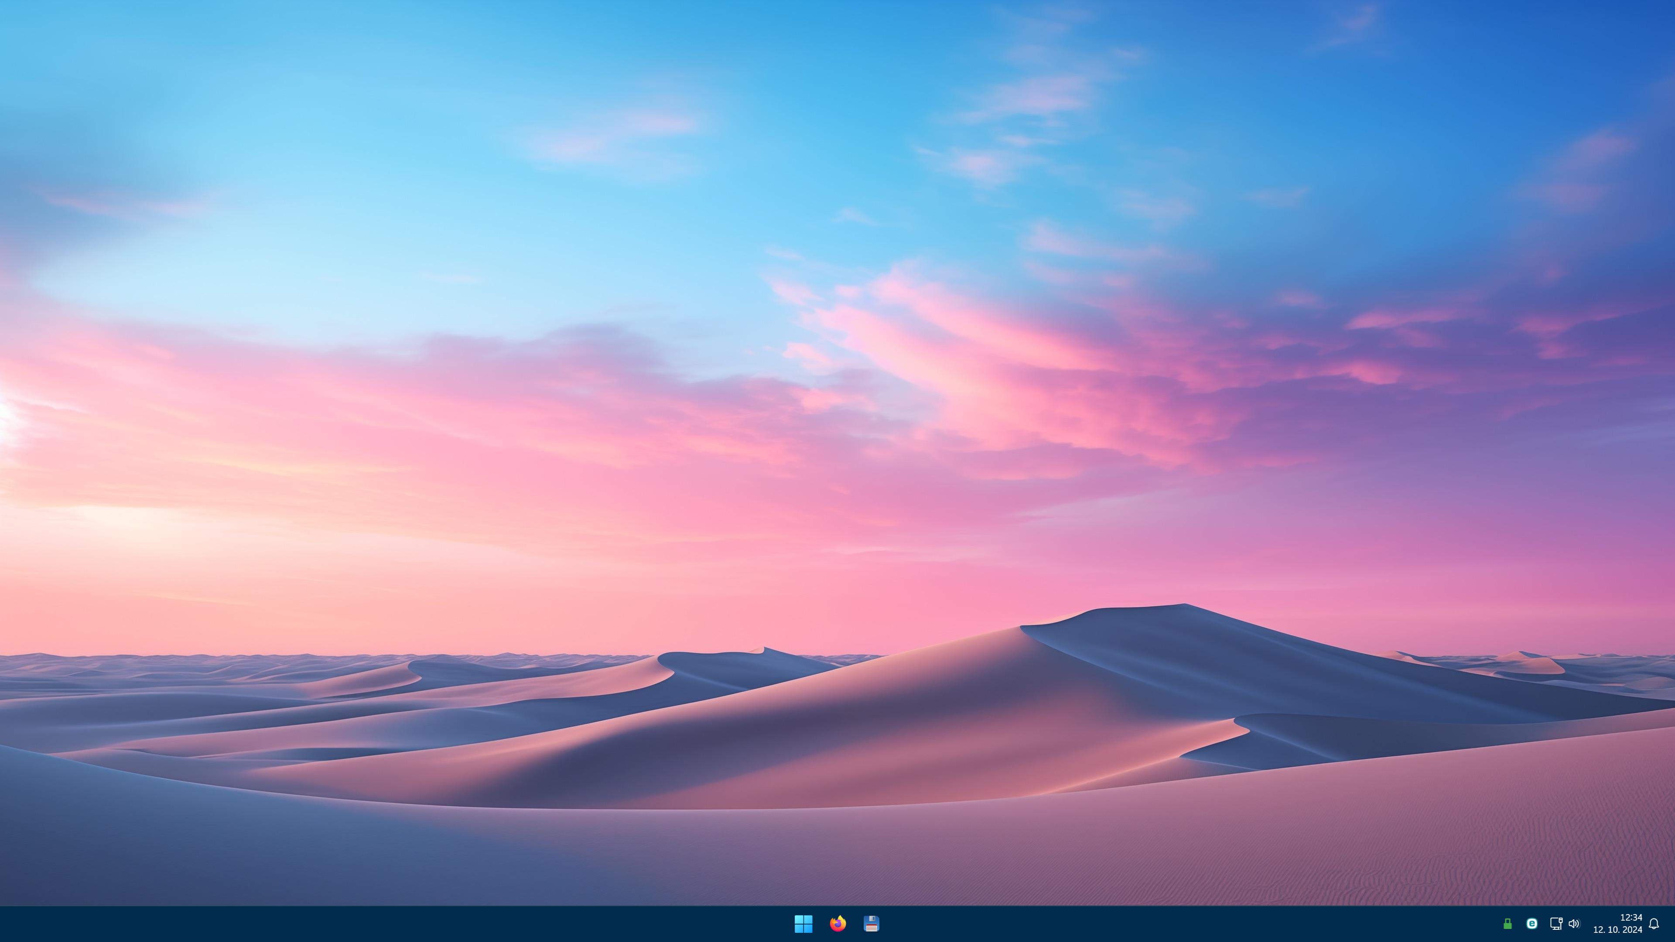Click the bright sun glow at left edge
The height and width of the screenshot is (942, 1675).
(5, 416)
